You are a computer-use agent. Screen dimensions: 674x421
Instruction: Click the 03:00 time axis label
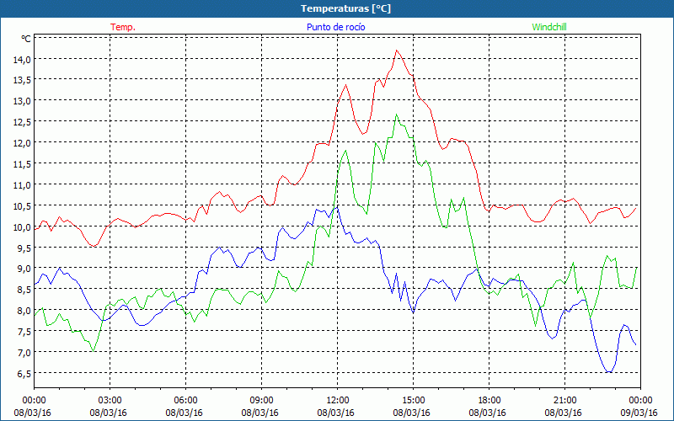110,401
